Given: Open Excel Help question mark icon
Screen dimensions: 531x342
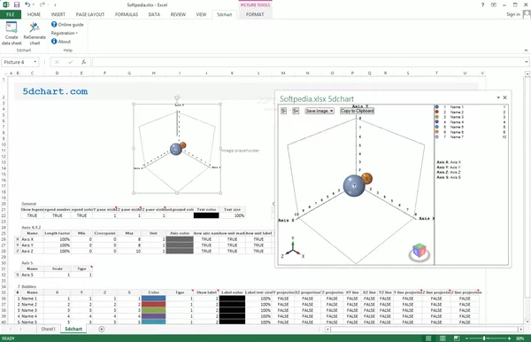Looking at the screenshot, I should (482, 4).
